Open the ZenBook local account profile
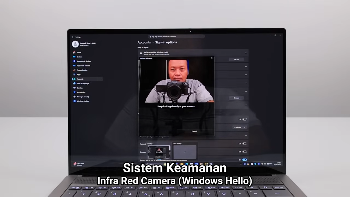The image size is (350, 197). tap(84, 44)
